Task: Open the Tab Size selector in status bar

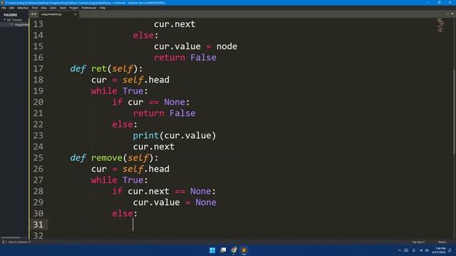Action: point(418,242)
